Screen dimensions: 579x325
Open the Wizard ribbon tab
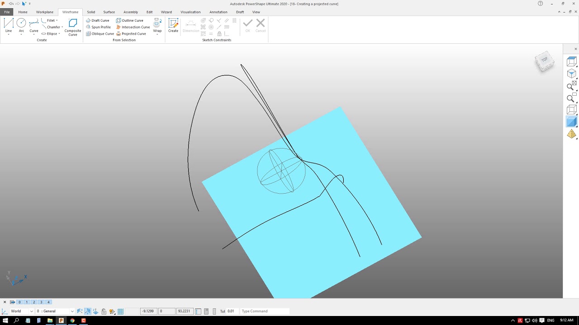[x=166, y=12]
